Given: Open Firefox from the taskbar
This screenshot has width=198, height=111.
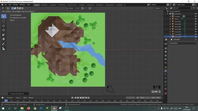Looking at the screenshot, I should [x=28, y=108].
